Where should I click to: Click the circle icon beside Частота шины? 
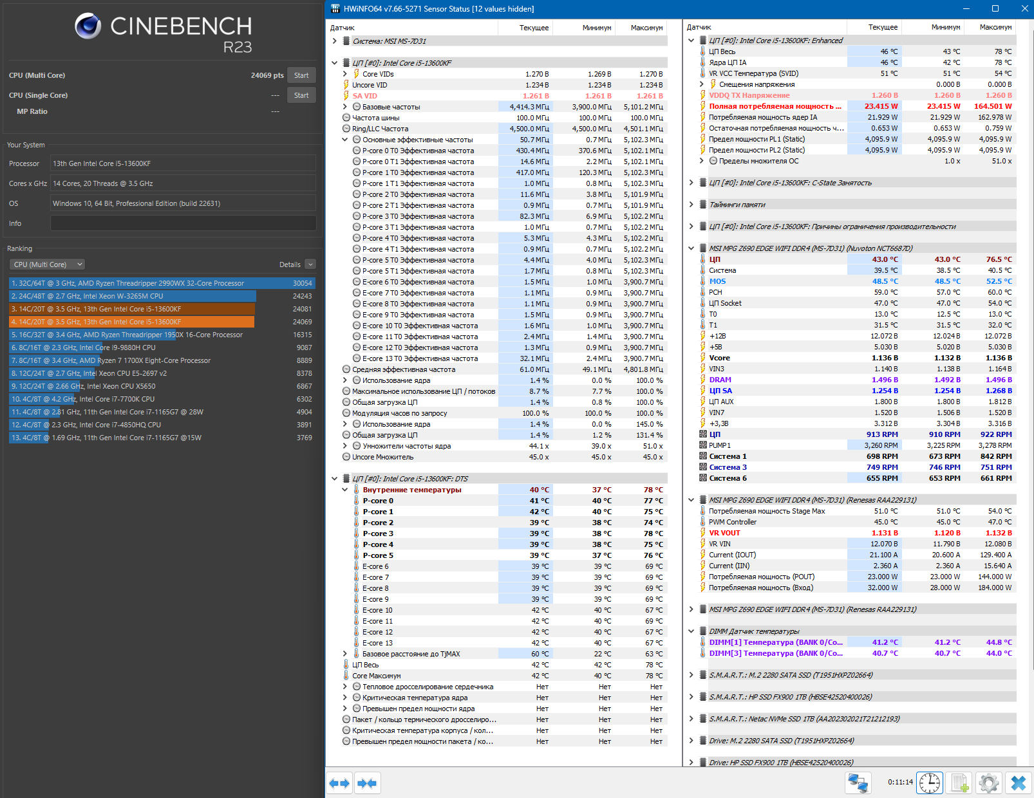coord(346,118)
